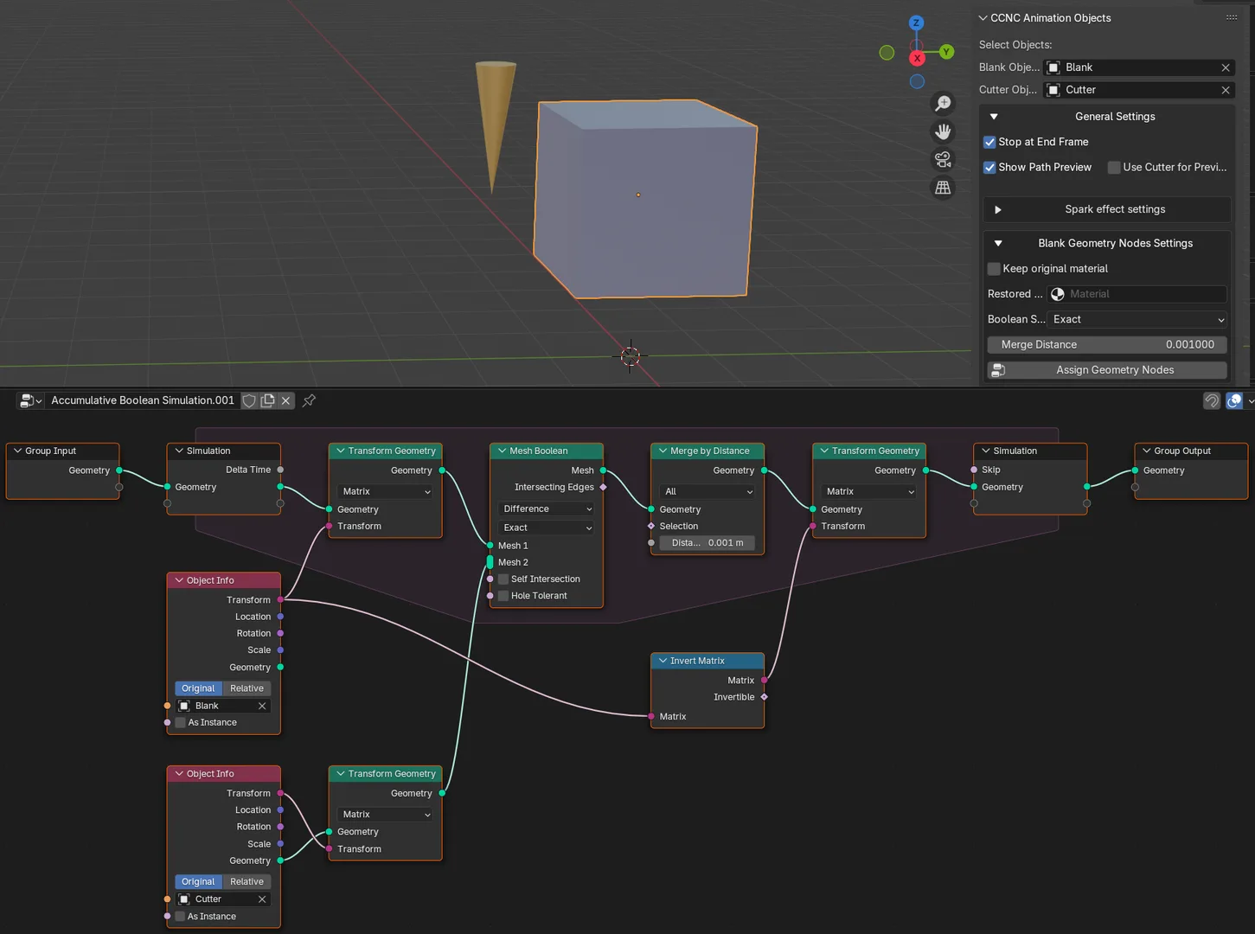Collapse the Merge by Distance node
The image size is (1255, 934).
click(x=663, y=451)
